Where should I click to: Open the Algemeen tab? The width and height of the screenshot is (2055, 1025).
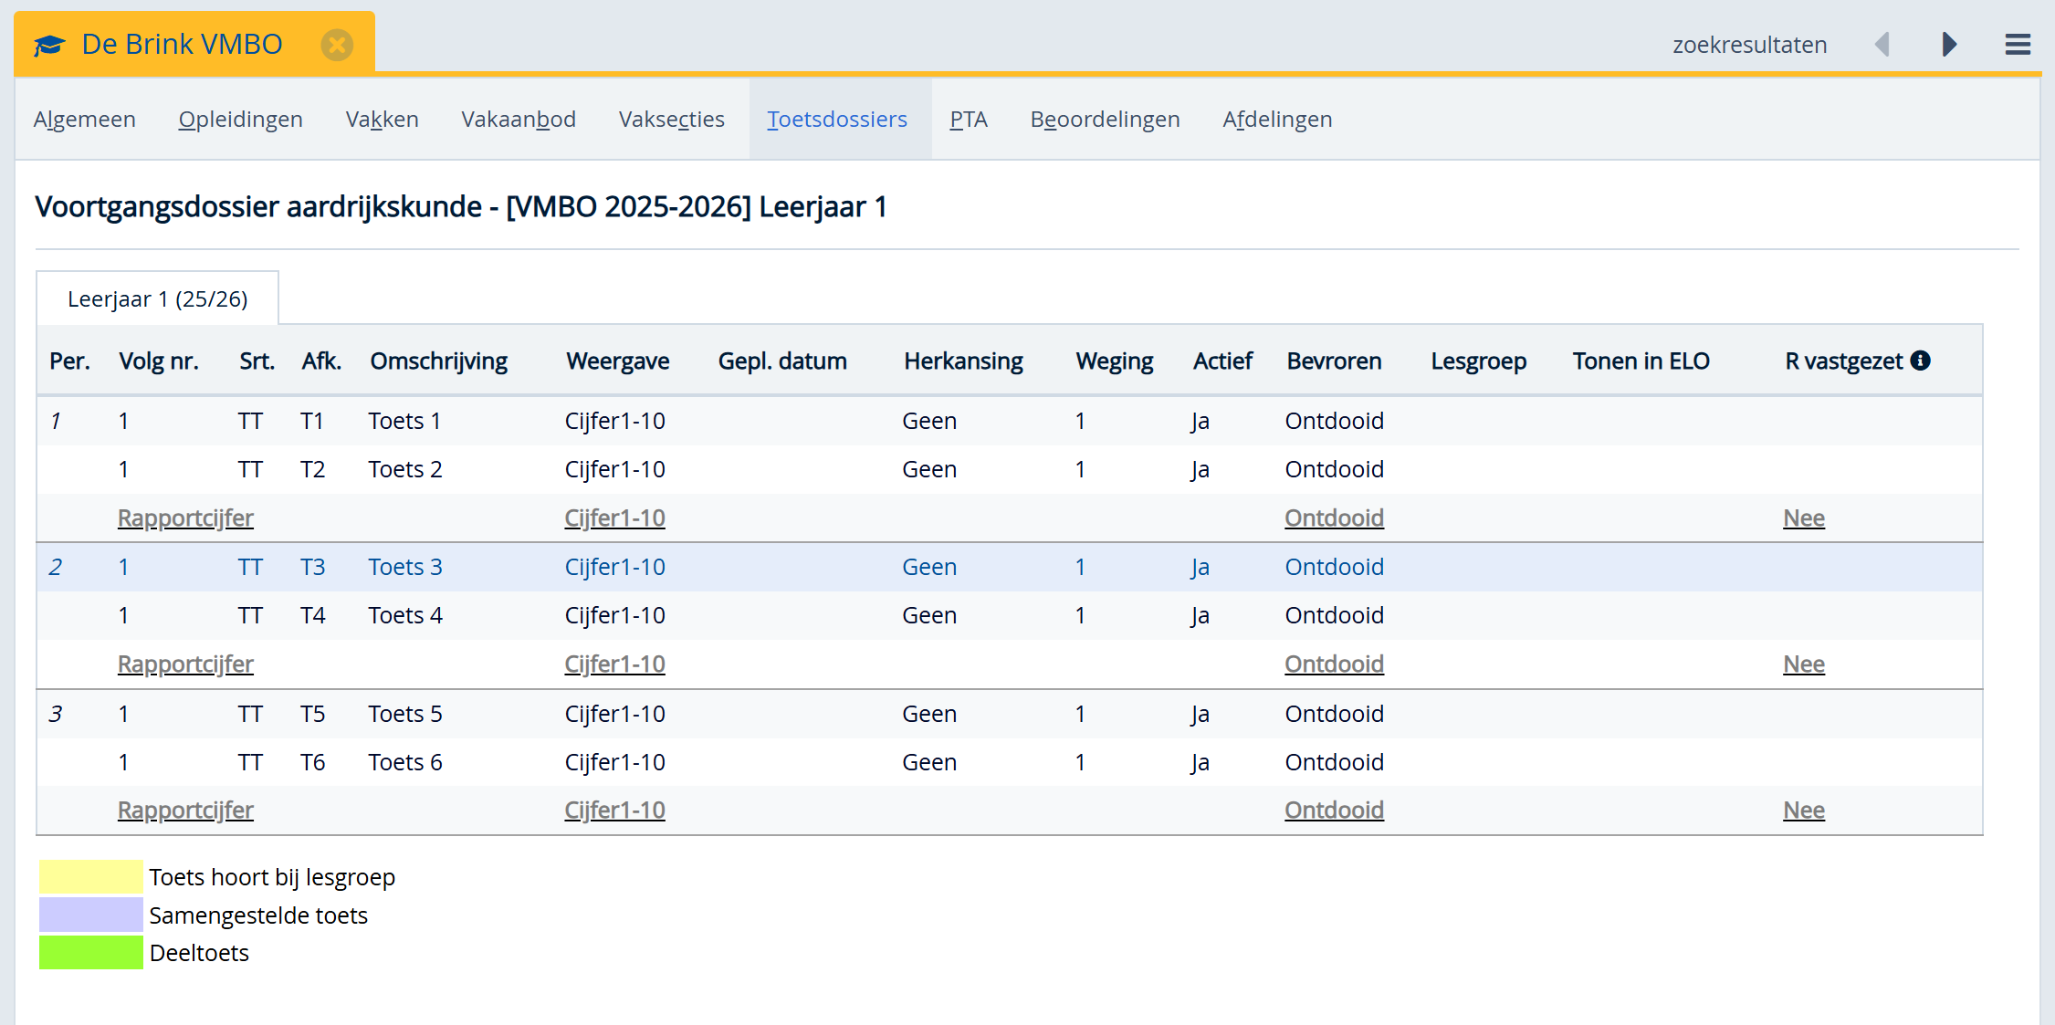tap(84, 120)
